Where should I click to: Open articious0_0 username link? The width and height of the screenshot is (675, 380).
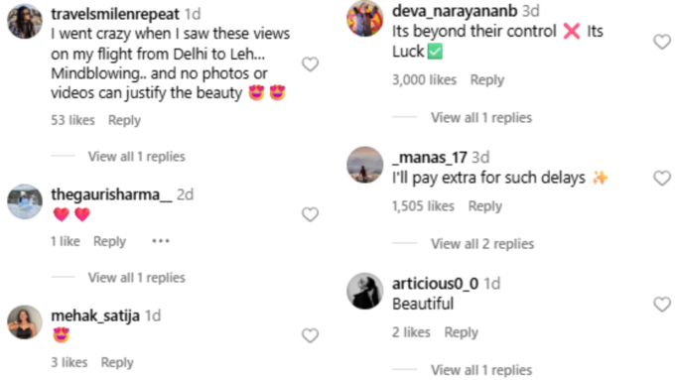point(435,284)
